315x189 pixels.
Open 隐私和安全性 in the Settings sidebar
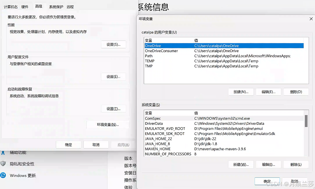coord(22,164)
